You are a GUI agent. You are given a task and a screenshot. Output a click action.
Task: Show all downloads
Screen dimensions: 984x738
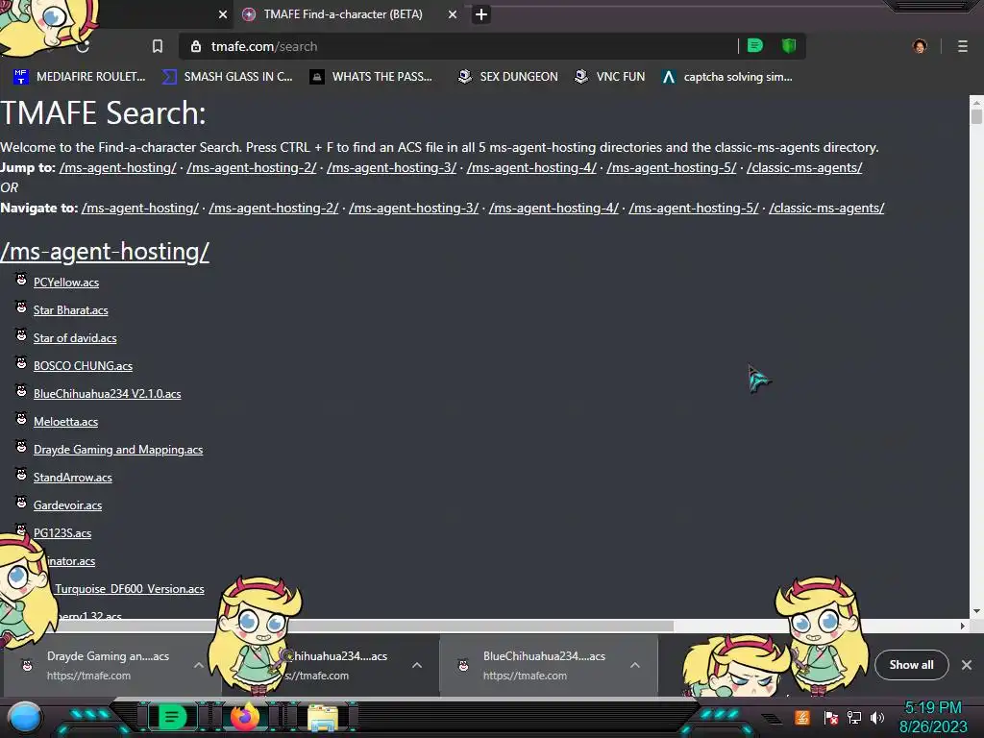click(x=911, y=665)
